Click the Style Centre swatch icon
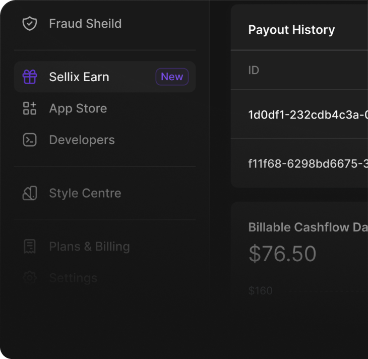This screenshot has height=359, width=368. coord(30,193)
